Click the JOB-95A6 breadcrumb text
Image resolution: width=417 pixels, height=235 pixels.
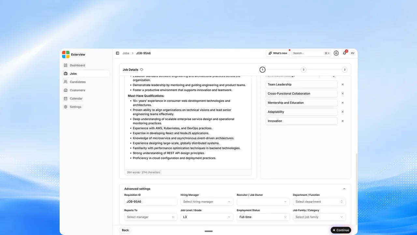tap(143, 53)
